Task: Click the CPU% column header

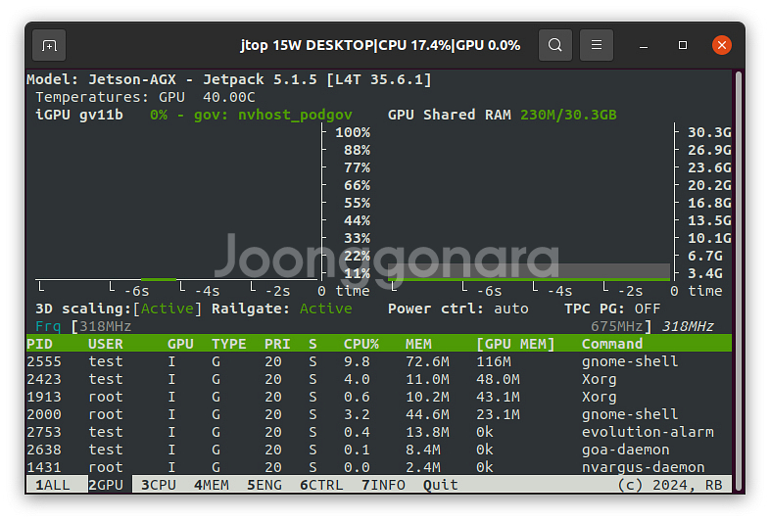Action: pyautogui.click(x=361, y=344)
